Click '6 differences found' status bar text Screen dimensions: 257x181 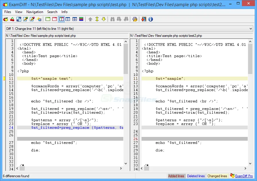(16, 176)
